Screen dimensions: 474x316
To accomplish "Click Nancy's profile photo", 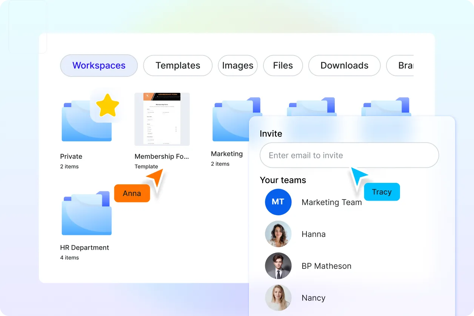I will click(x=278, y=298).
